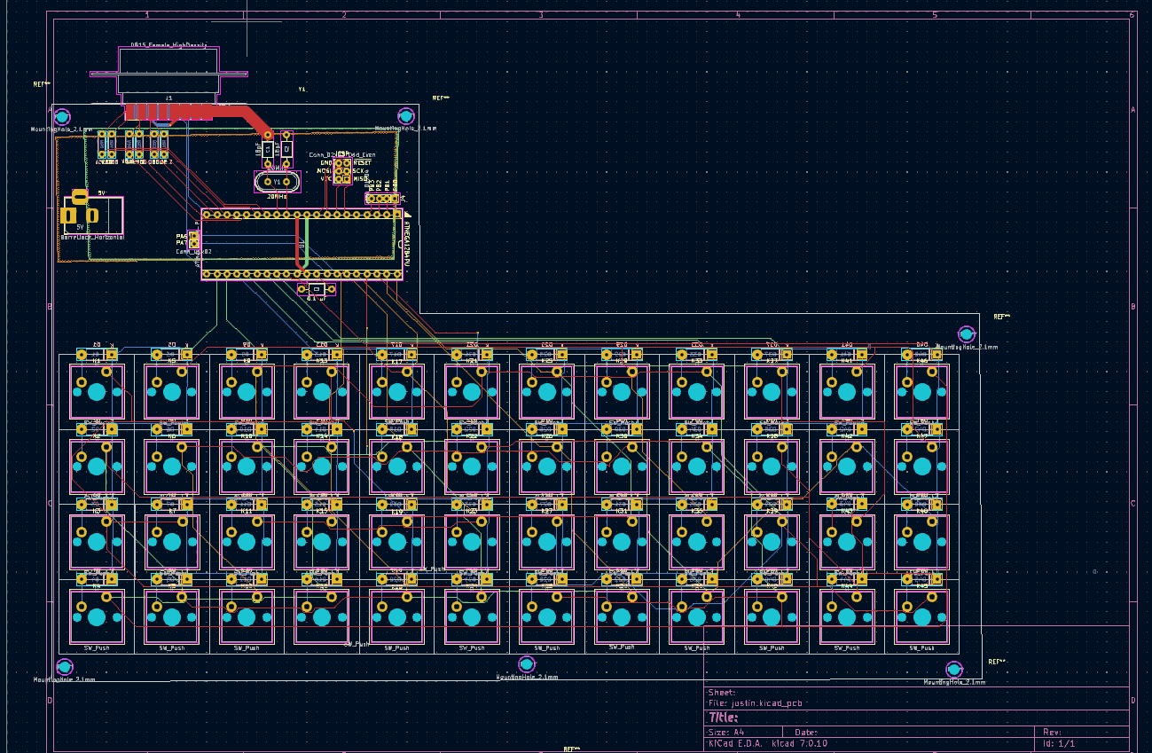Select the Y1 crystal oscillator footprint
The width and height of the screenshot is (1152, 753).
click(277, 182)
